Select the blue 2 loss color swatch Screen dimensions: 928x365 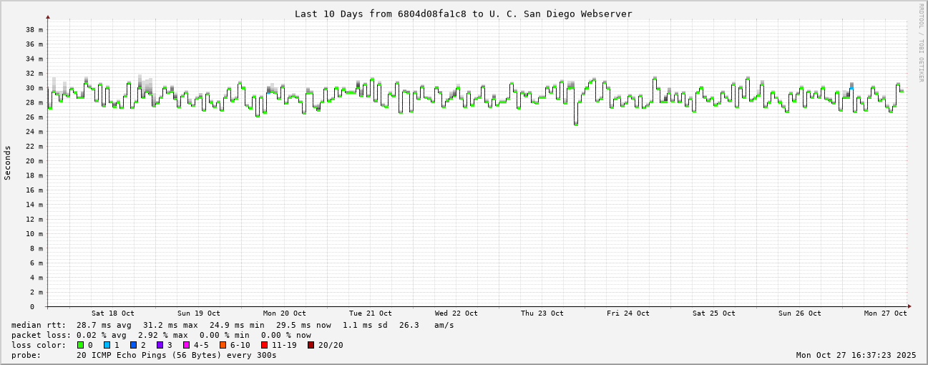click(x=133, y=345)
